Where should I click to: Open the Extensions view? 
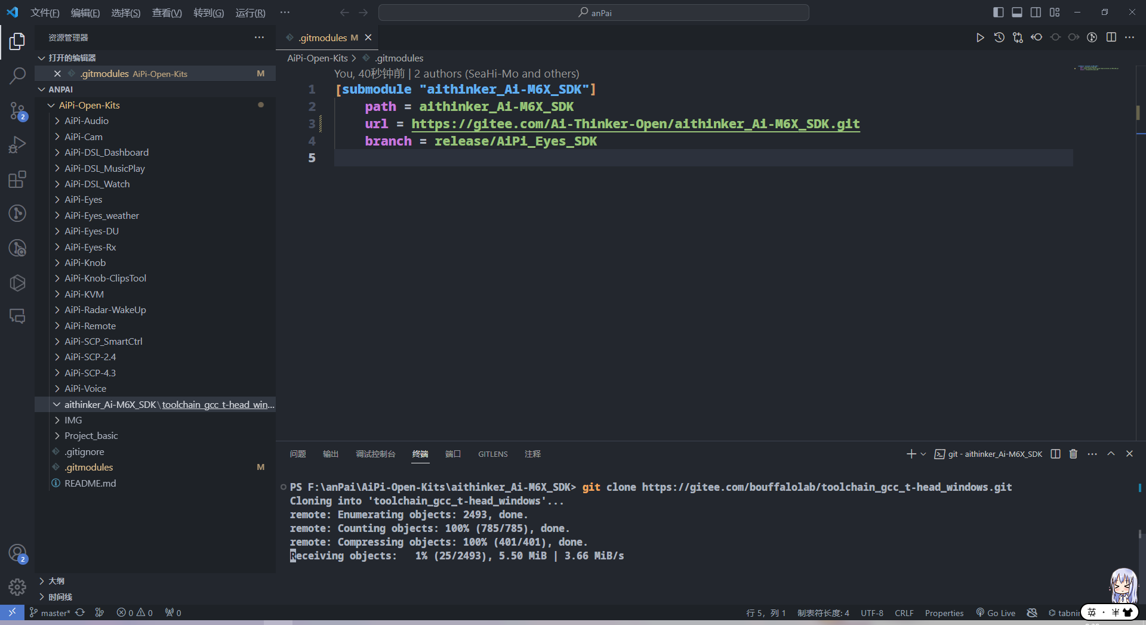click(17, 180)
